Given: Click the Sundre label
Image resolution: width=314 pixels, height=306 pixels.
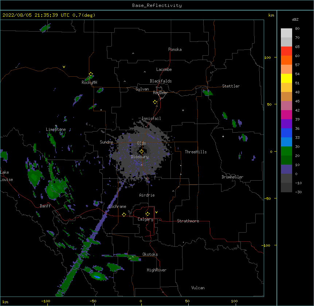Looking at the screenshot, I should pyautogui.click(x=106, y=142).
